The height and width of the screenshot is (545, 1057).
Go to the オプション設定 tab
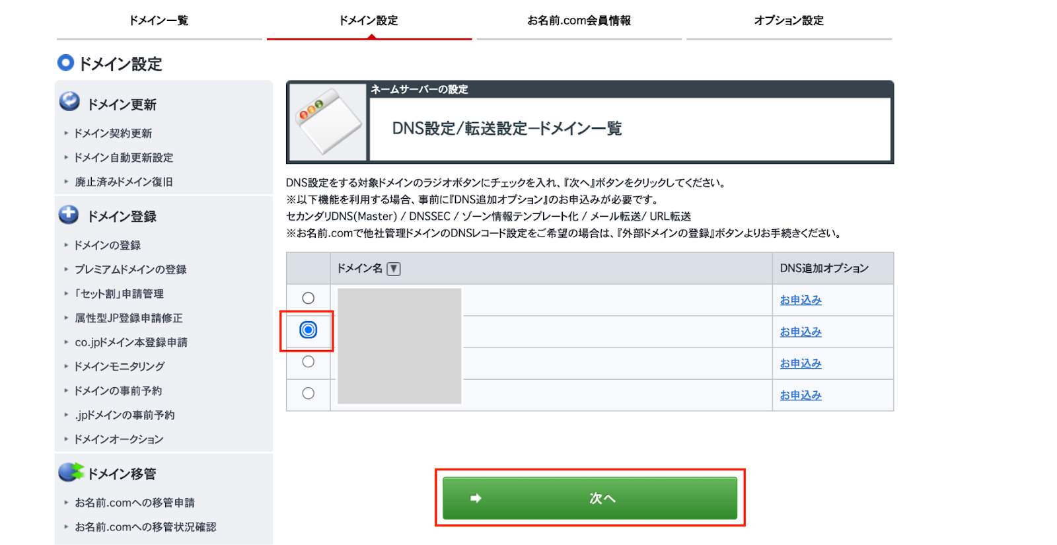point(789,20)
